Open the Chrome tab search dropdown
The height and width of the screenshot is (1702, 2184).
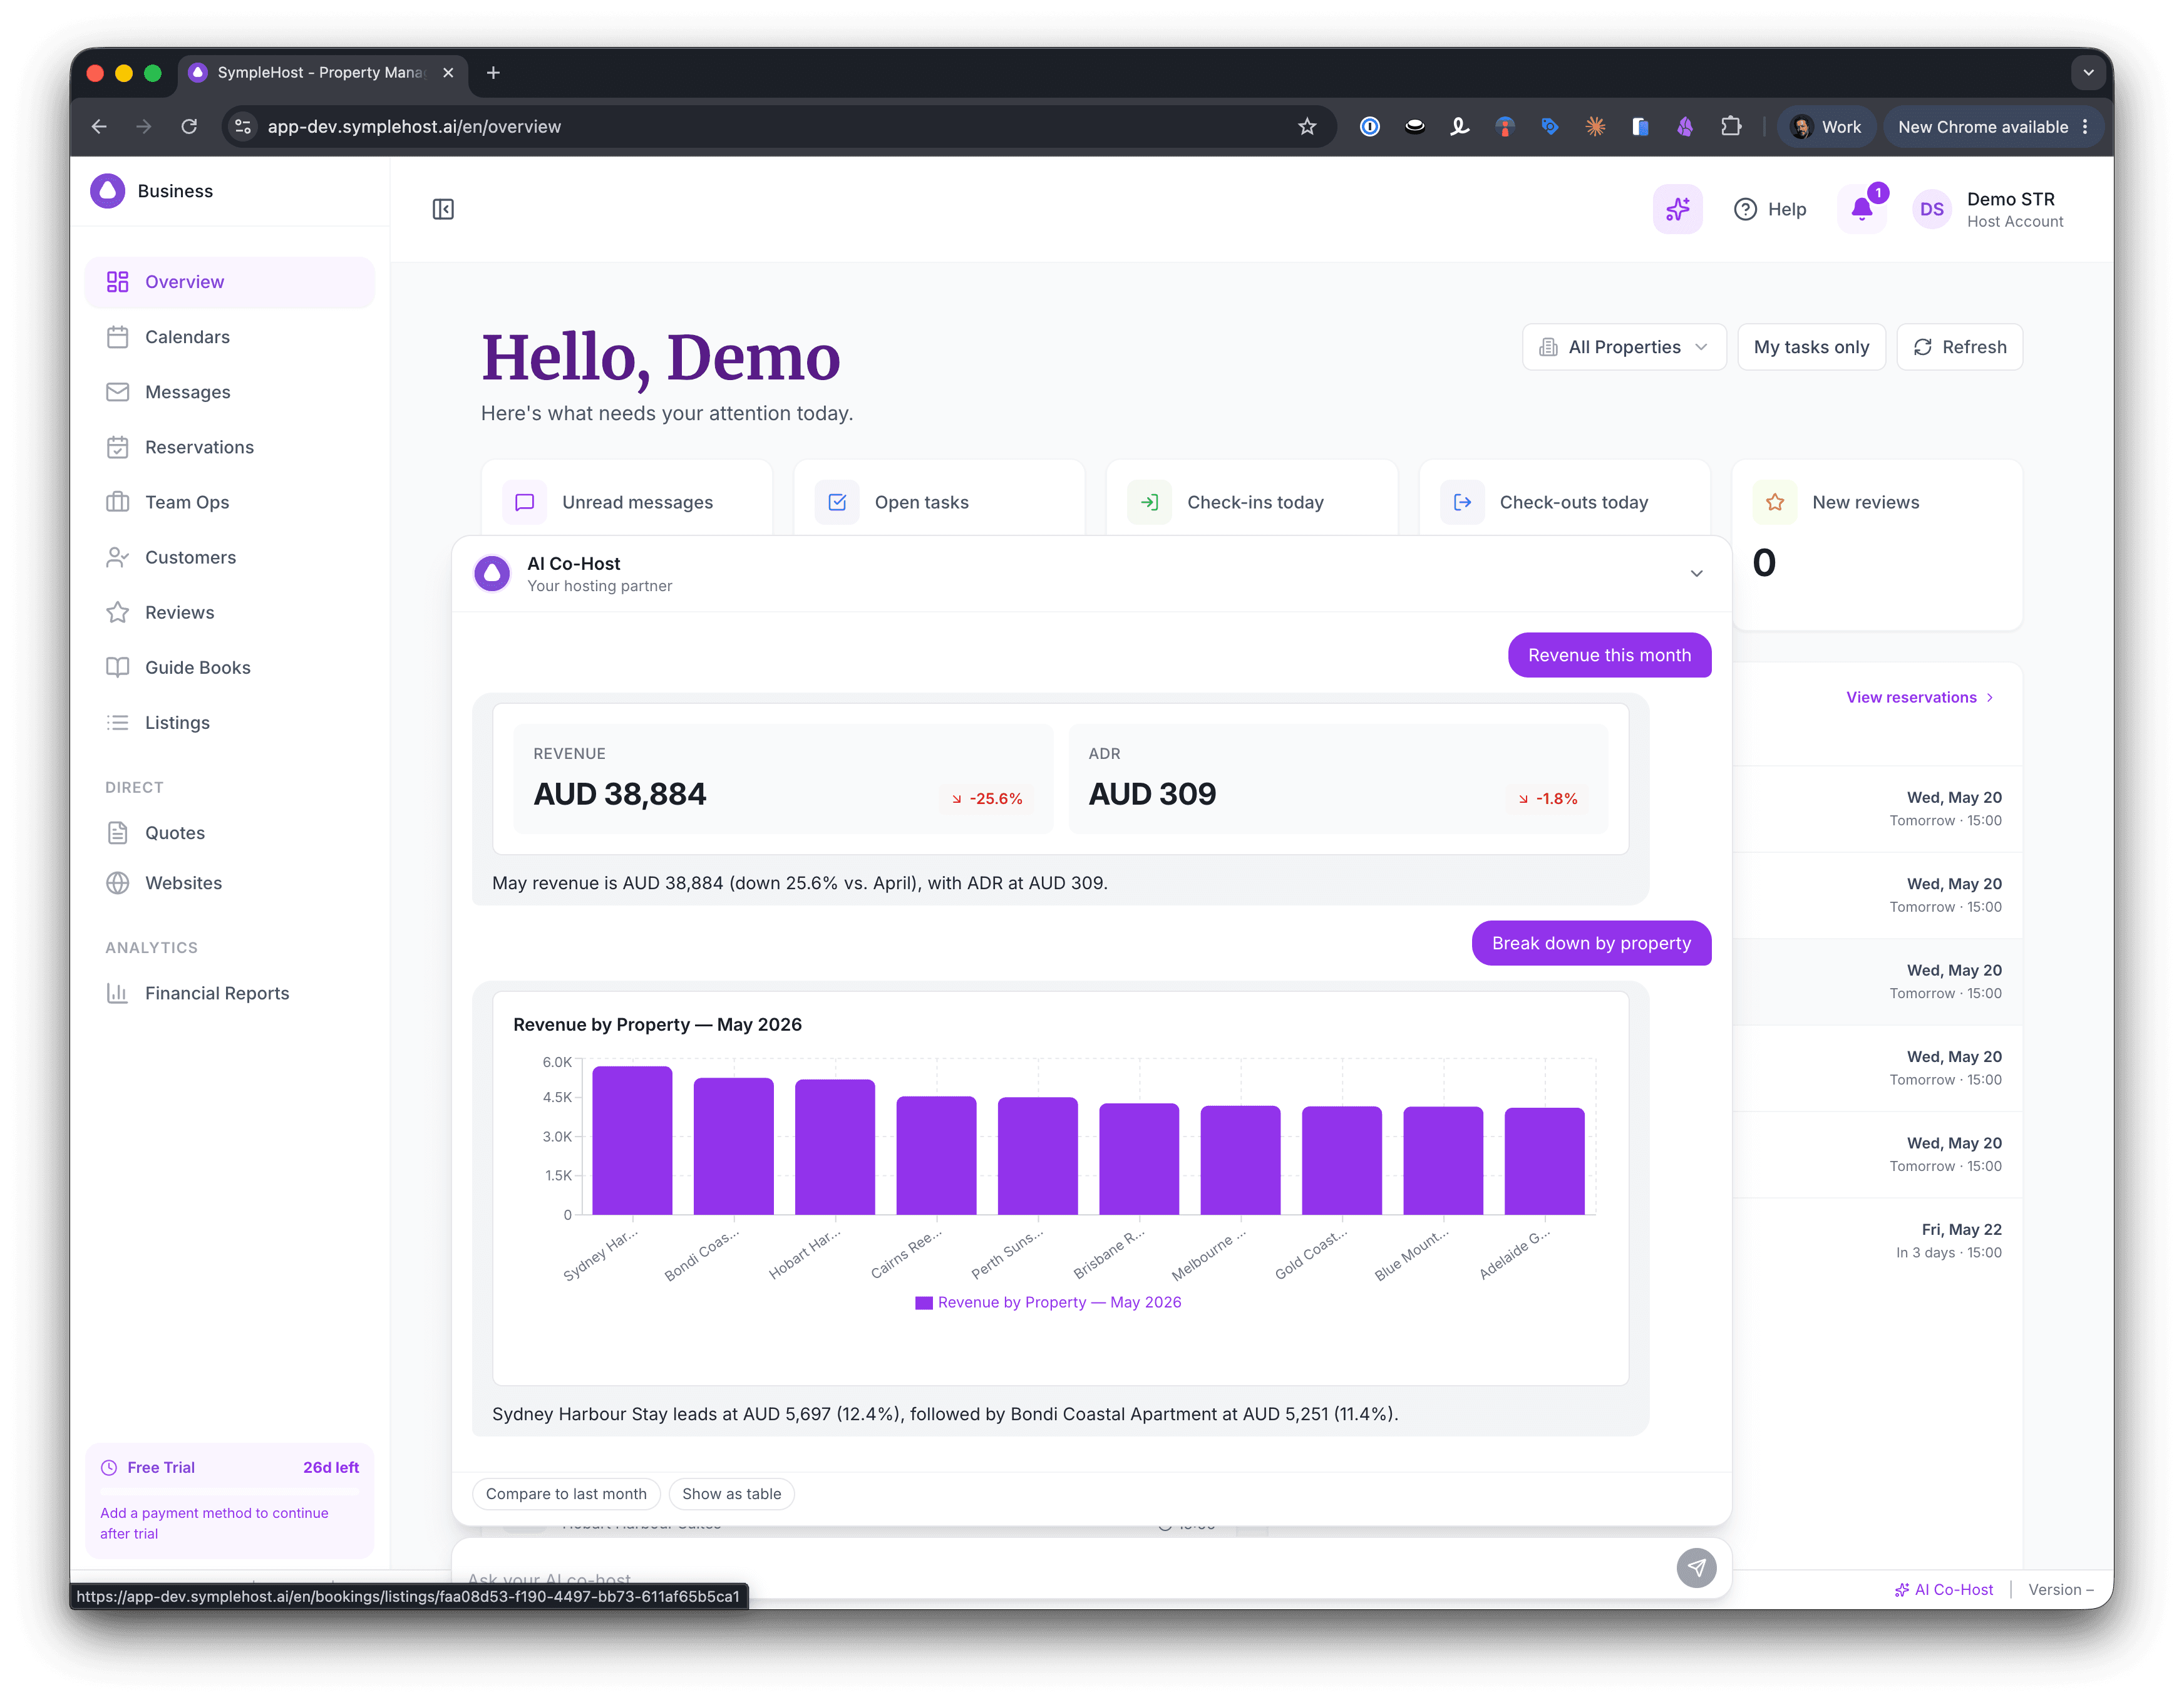(x=2088, y=73)
